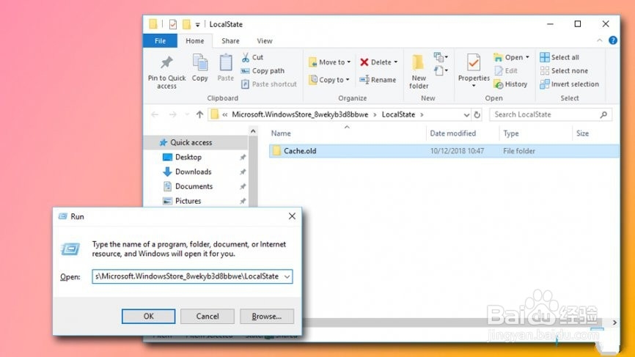Click Properties icon in title bar
This screenshot has height=357, width=635.
pyautogui.click(x=173, y=24)
